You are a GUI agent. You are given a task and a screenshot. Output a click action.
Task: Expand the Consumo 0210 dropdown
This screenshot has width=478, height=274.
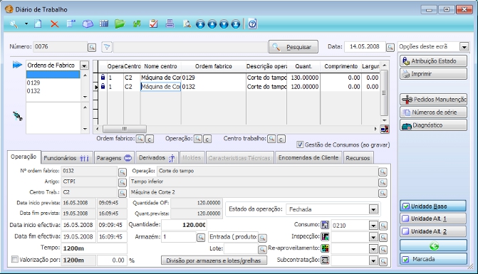click(373, 226)
